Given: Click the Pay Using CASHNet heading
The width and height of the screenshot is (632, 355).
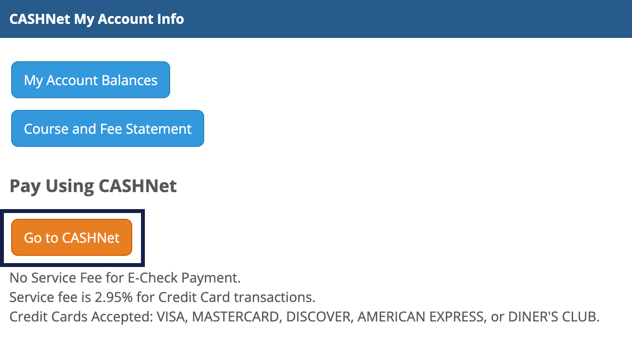Looking at the screenshot, I should click(93, 186).
